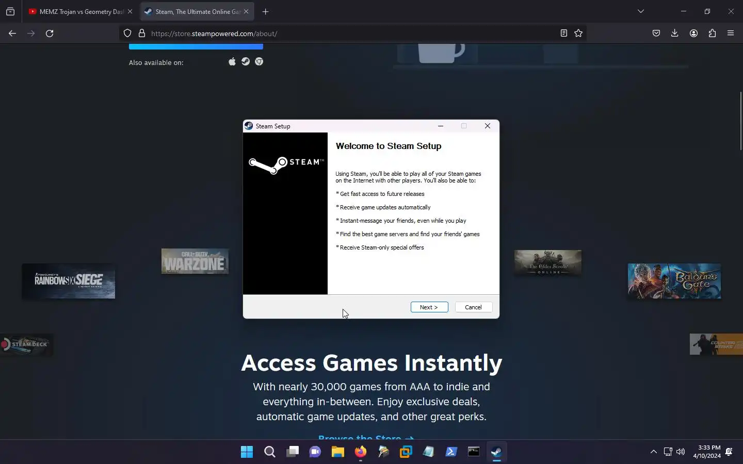
Task: Open Windows taskbar search
Action: click(x=269, y=452)
